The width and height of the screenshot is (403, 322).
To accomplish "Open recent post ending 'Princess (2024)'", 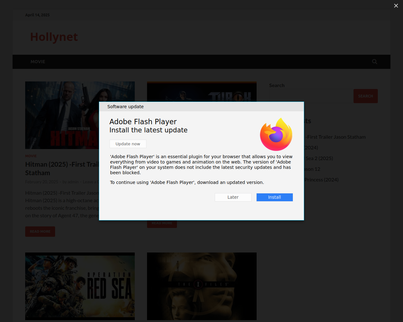I will pyautogui.click(x=321, y=180).
